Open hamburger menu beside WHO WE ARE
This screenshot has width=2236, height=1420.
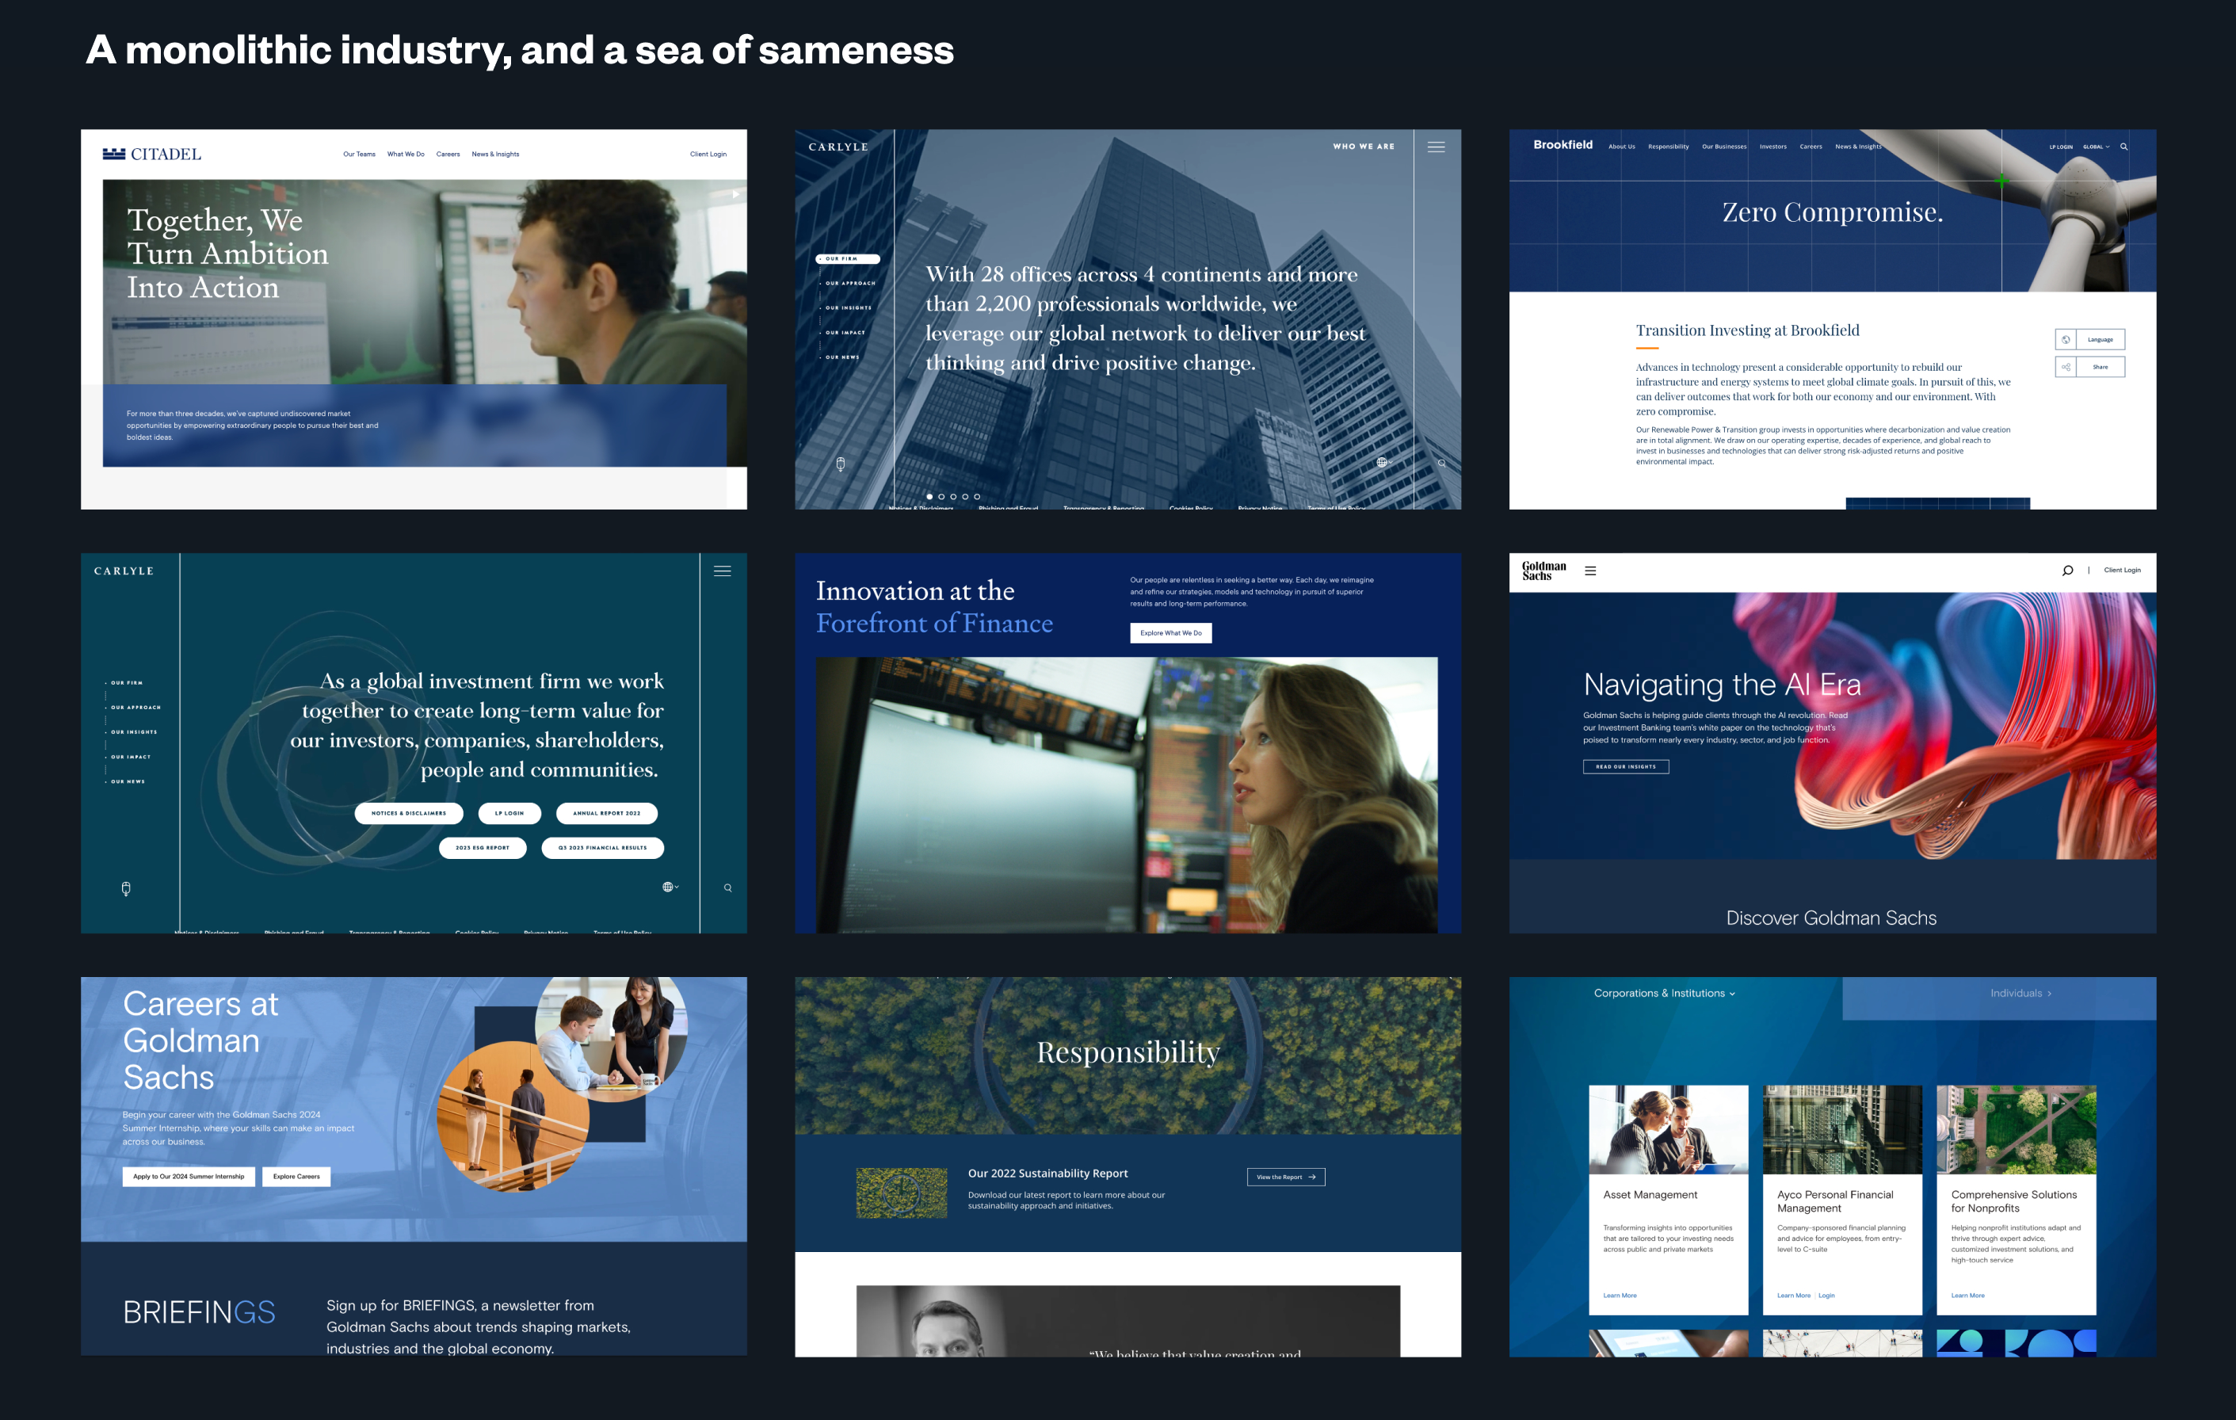click(1436, 147)
